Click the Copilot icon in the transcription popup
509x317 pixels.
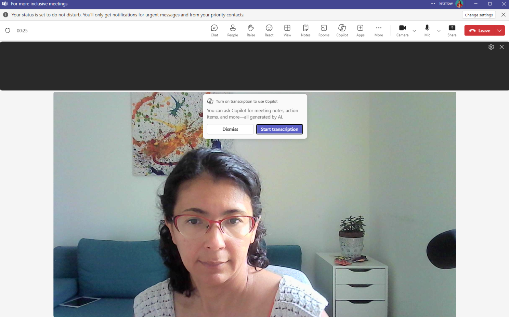pyautogui.click(x=210, y=101)
